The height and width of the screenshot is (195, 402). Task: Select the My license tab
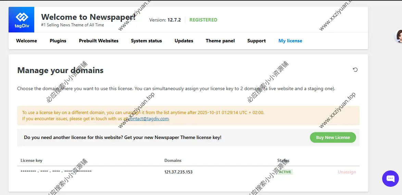(x=290, y=41)
